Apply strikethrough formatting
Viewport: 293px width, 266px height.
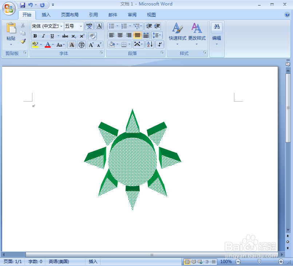coord(65,36)
